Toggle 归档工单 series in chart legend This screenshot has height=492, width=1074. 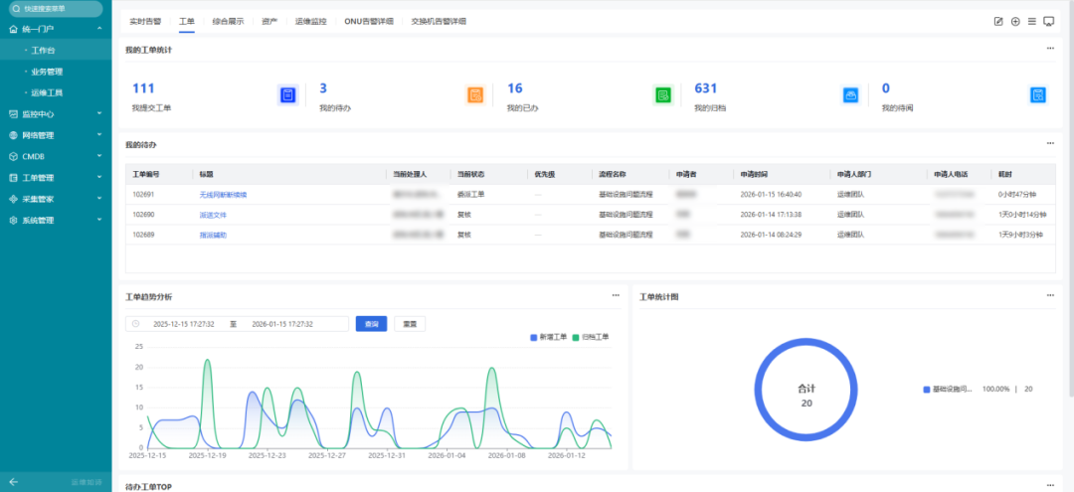591,337
